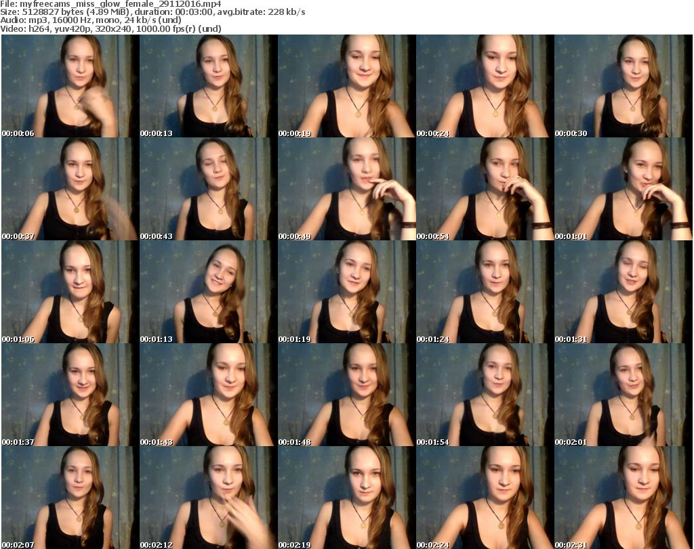This screenshot has width=694, height=549.
Task: Open the thumbnail marked 00:01:19
Action: coord(346,292)
